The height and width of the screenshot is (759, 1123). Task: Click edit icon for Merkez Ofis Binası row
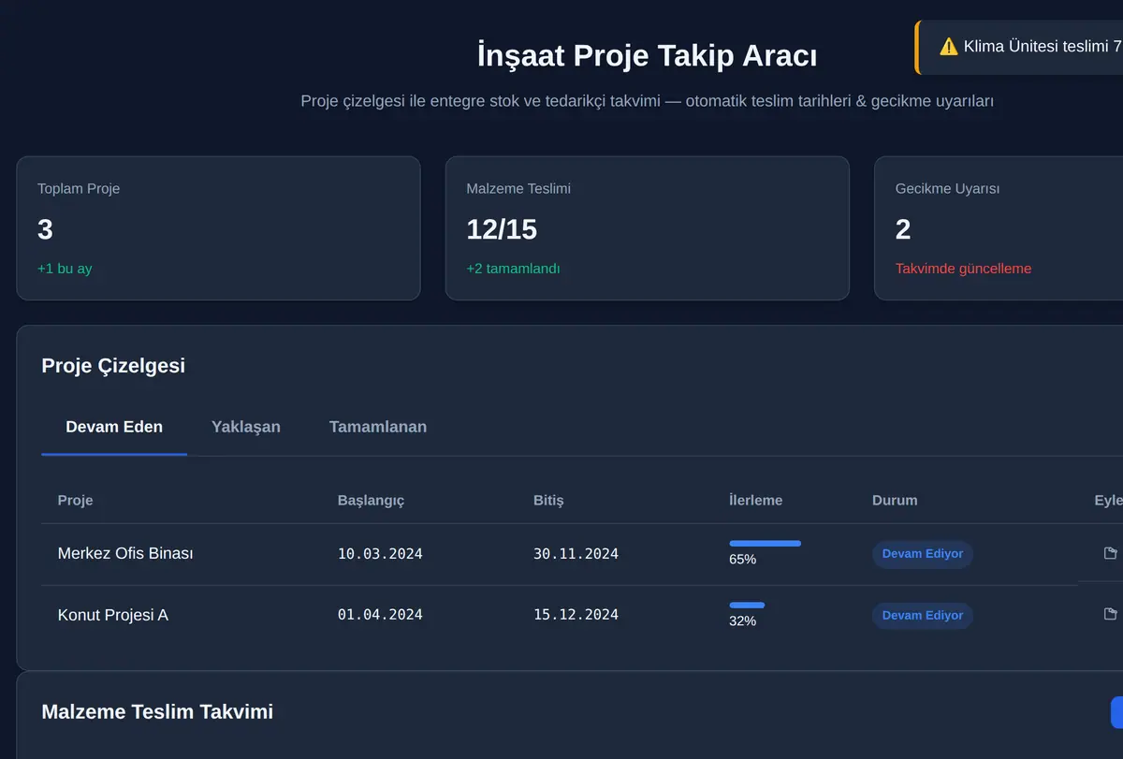pyautogui.click(x=1110, y=553)
